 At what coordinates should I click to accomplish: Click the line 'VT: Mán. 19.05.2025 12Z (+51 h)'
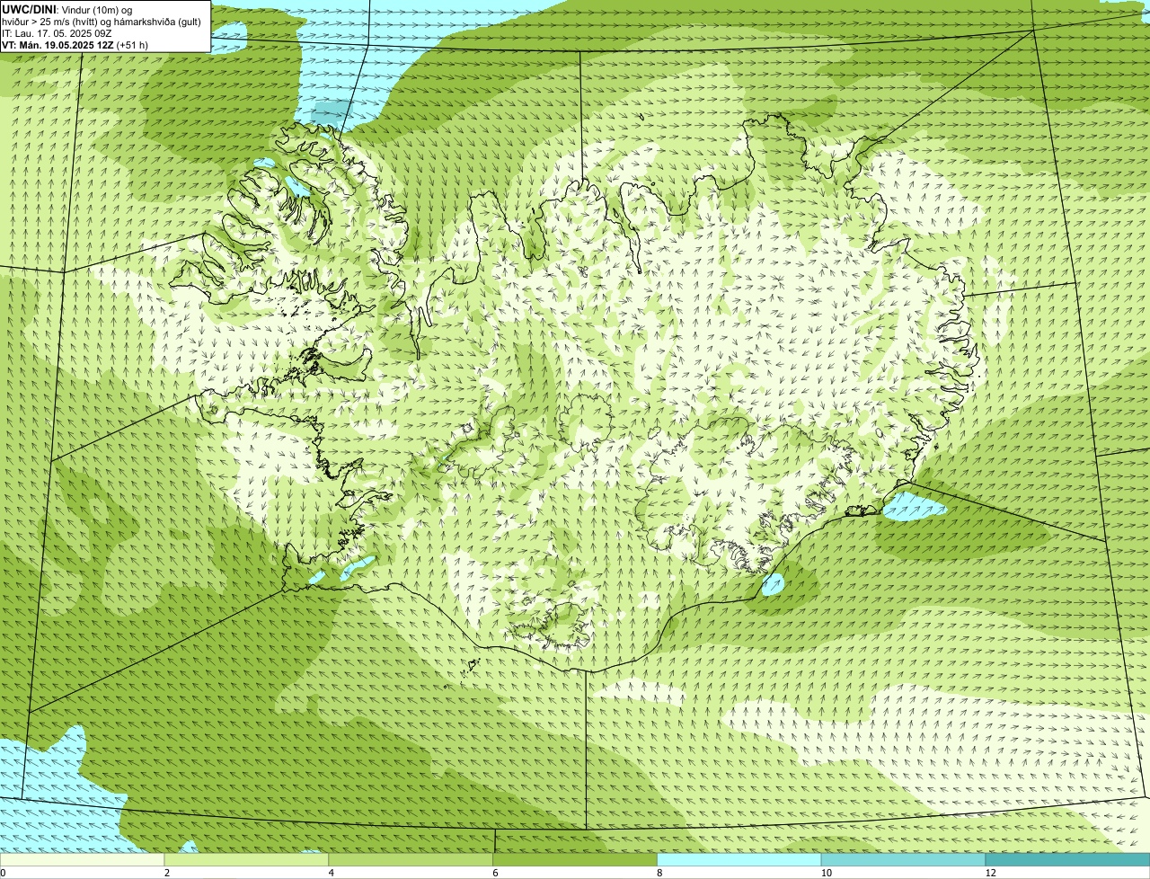(75, 45)
